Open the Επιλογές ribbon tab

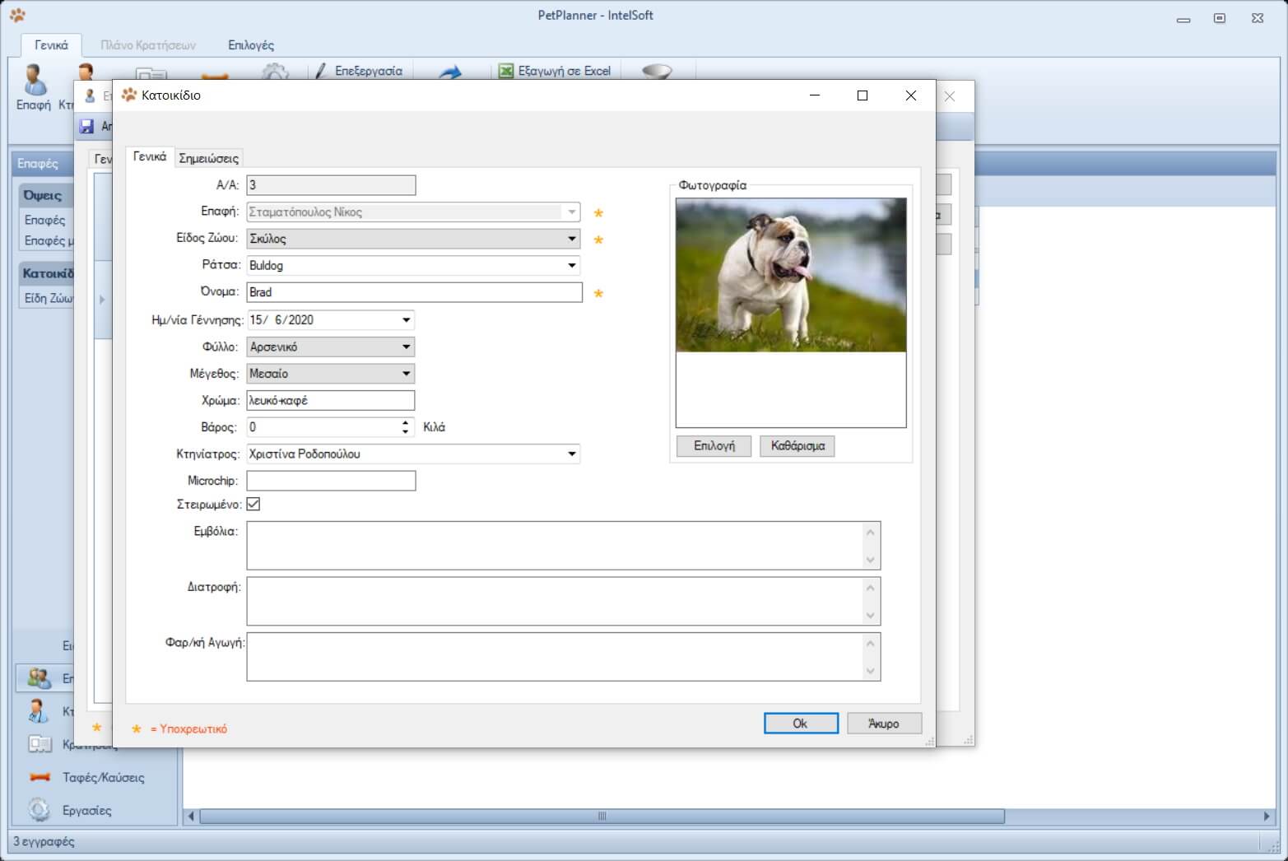click(251, 45)
